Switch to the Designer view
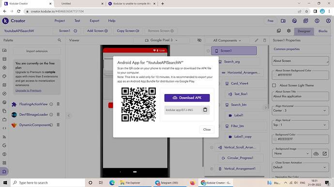334x187 pixels. click(x=304, y=31)
